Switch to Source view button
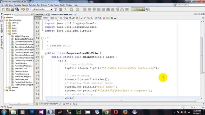 38,18
